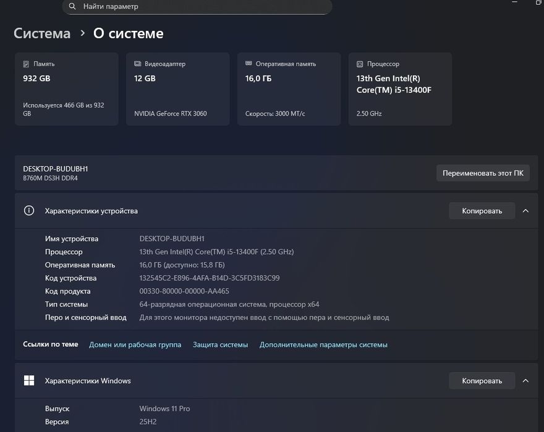Click the Процессор chip icon
Viewport: 544px width, 432px height.
tap(360, 64)
